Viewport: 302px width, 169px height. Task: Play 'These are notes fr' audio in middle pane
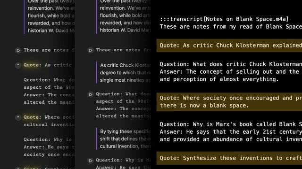(90, 50)
